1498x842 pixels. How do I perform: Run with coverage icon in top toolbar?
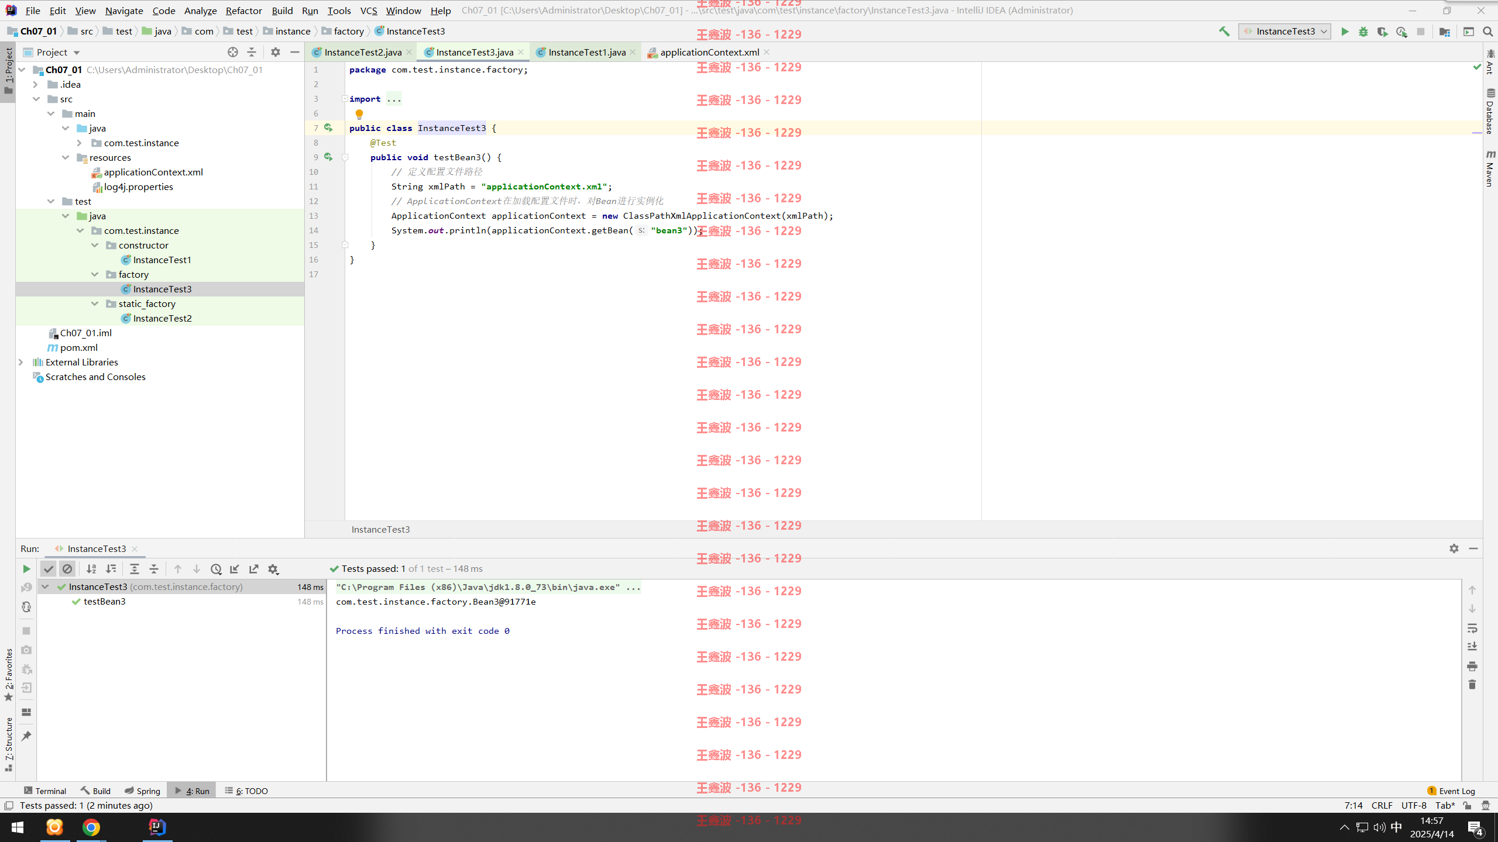(x=1382, y=32)
